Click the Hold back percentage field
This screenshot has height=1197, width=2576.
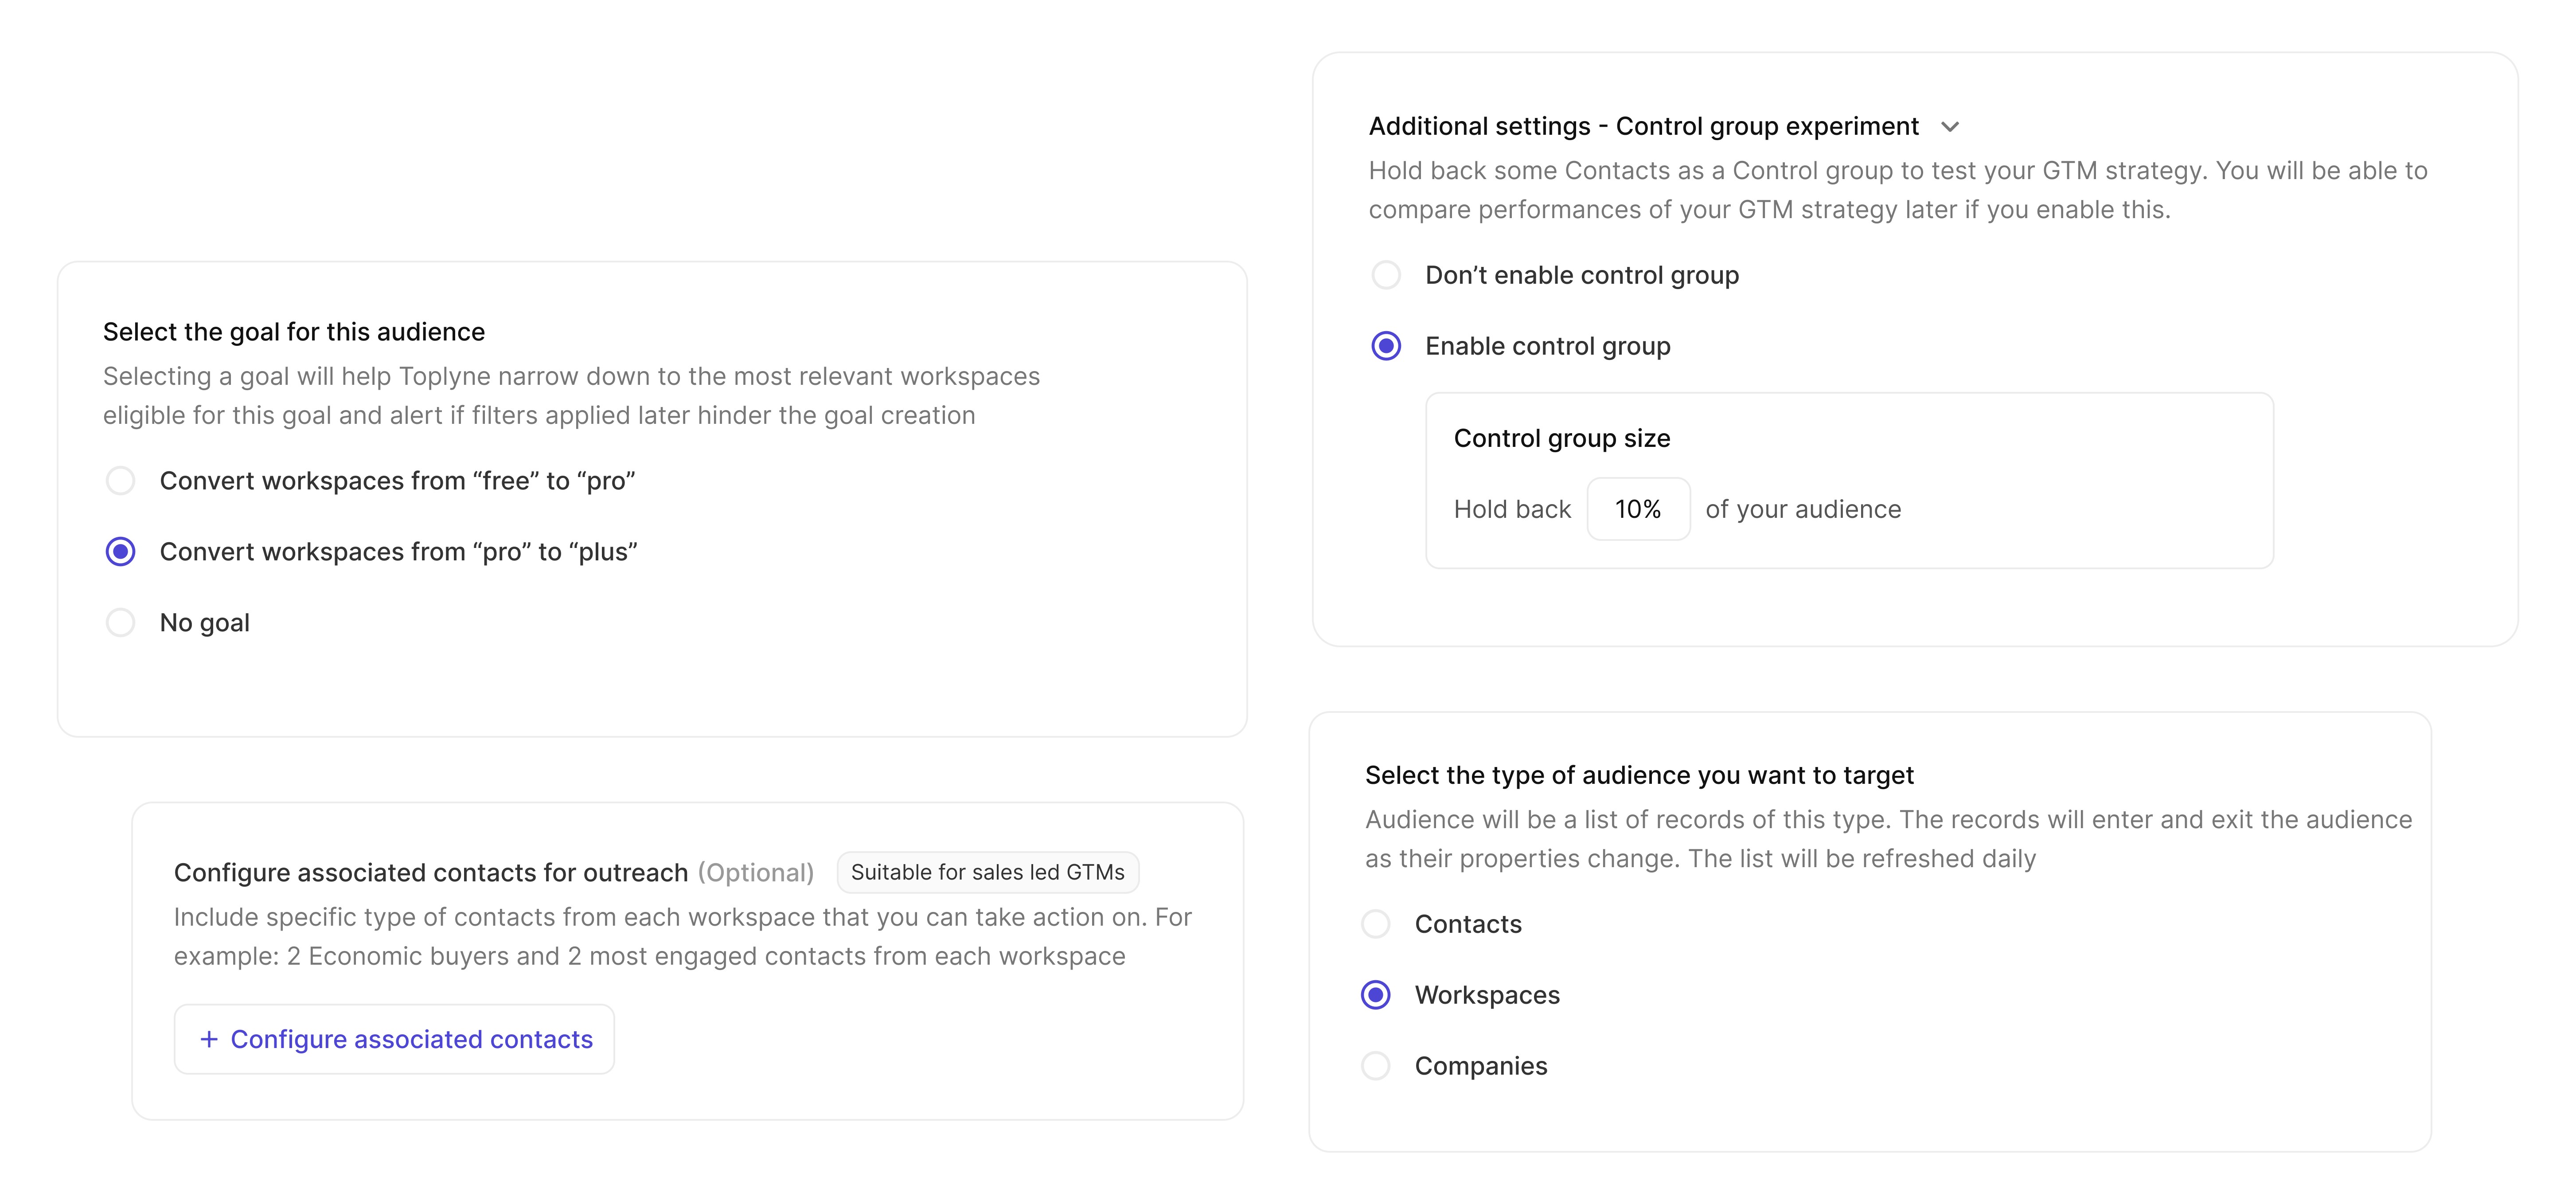[x=1638, y=509]
